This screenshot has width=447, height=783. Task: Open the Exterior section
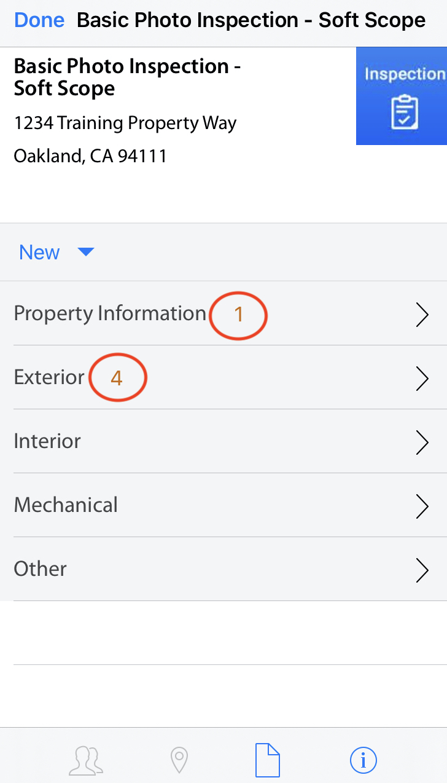click(x=49, y=377)
